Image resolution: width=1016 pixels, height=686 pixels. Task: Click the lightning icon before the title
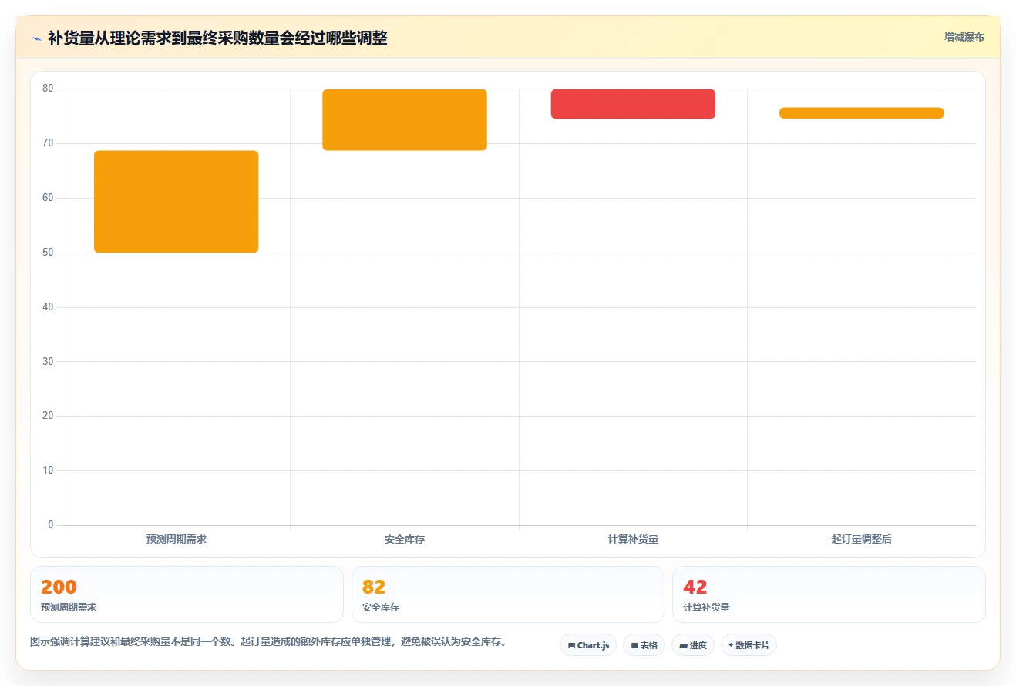[x=36, y=38]
